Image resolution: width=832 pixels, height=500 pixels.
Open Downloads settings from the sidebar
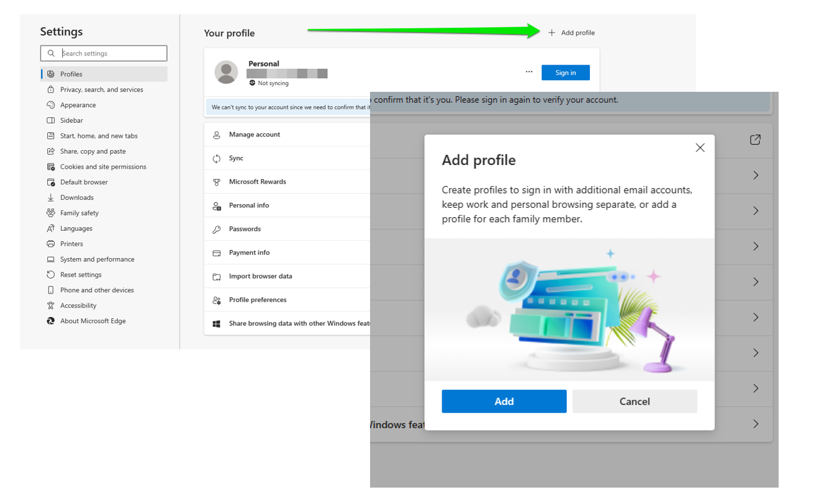[x=76, y=197]
